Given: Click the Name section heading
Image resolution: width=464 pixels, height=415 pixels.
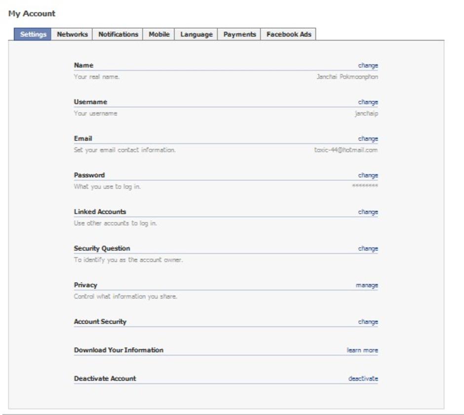Looking at the screenshot, I should [83, 65].
